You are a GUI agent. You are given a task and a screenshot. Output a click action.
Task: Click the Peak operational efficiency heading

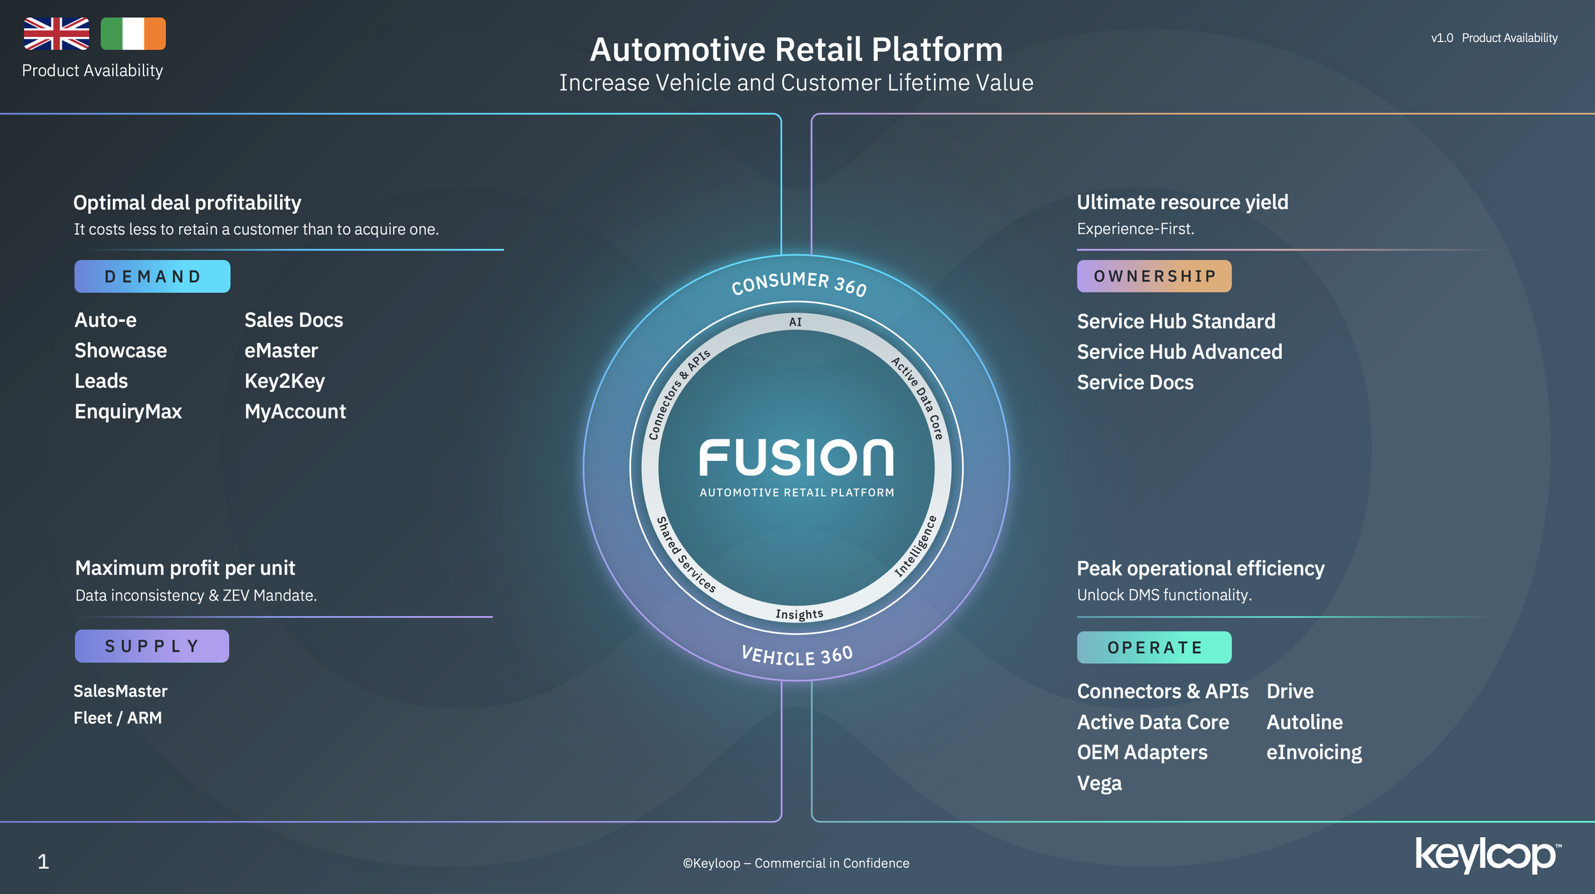tap(1201, 568)
